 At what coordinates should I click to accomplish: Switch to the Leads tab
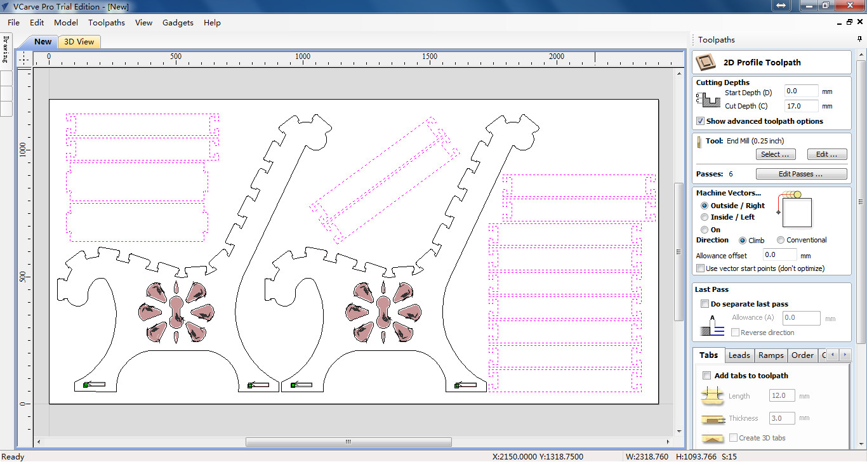pos(739,355)
